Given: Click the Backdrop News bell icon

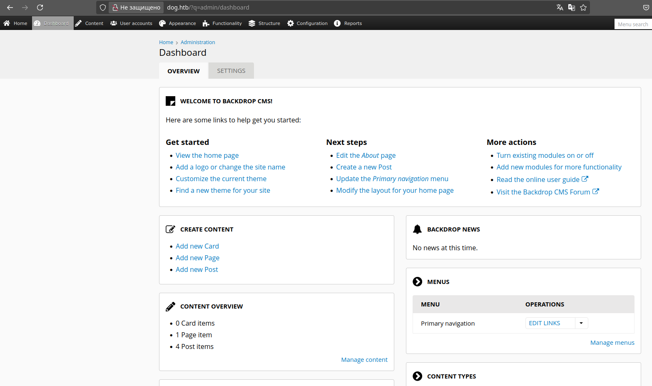Looking at the screenshot, I should point(417,229).
